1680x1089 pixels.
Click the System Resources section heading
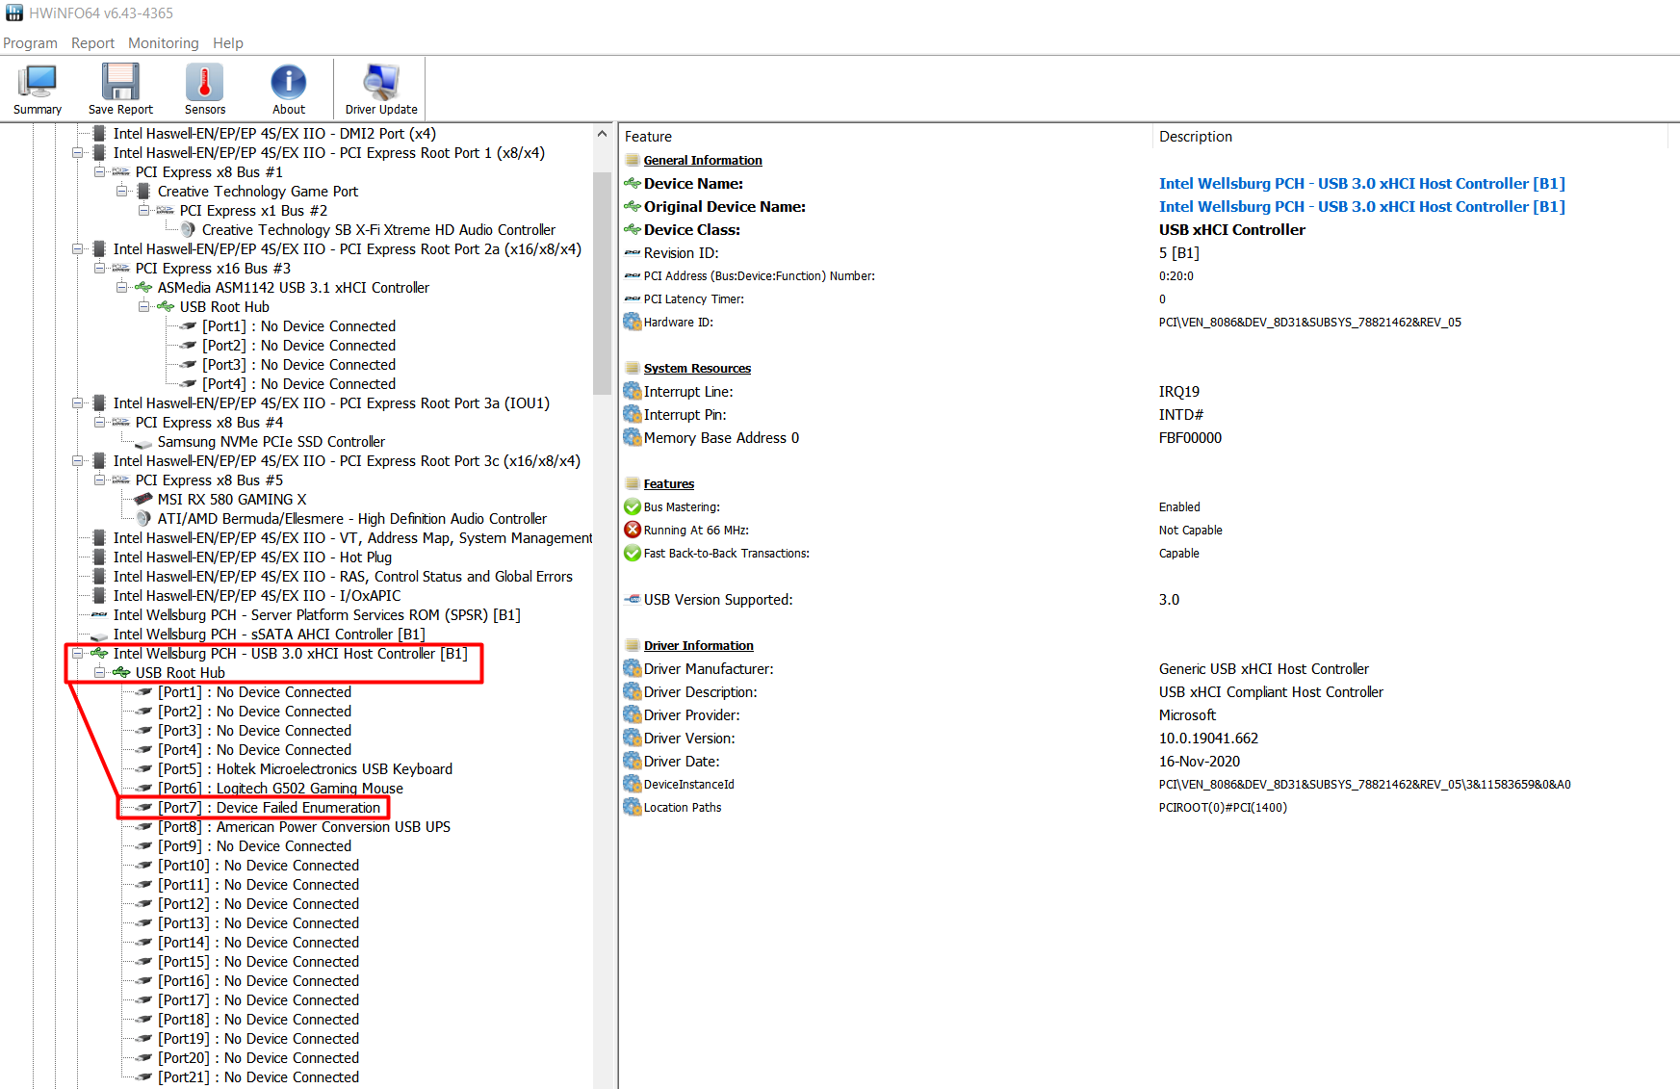click(697, 368)
